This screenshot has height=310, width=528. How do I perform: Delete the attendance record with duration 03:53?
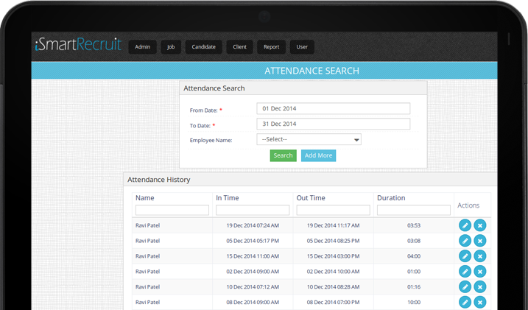(479, 225)
